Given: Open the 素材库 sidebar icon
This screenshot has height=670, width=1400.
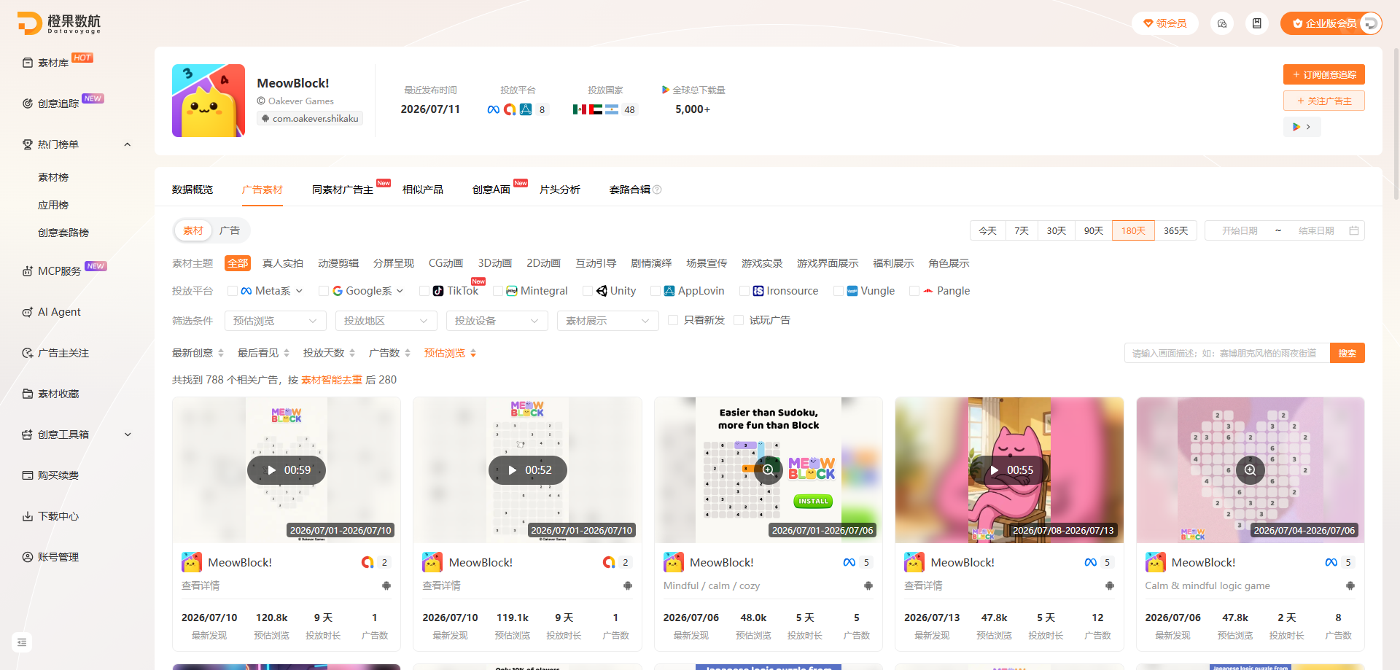Looking at the screenshot, I should [28, 63].
